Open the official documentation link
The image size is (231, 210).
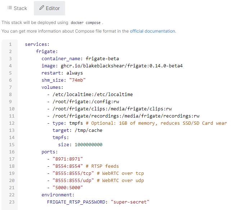point(152,31)
